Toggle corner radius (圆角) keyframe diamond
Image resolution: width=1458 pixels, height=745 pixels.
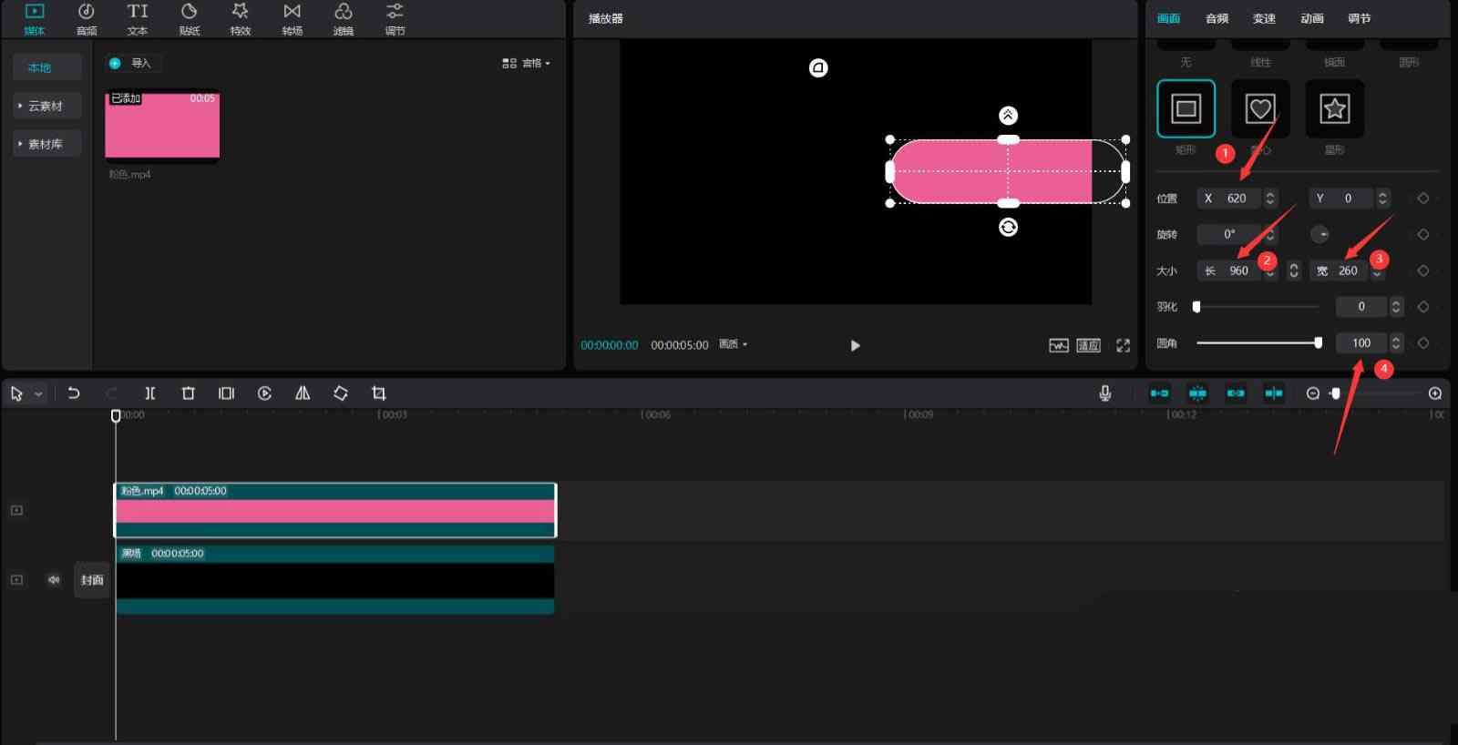coord(1423,343)
